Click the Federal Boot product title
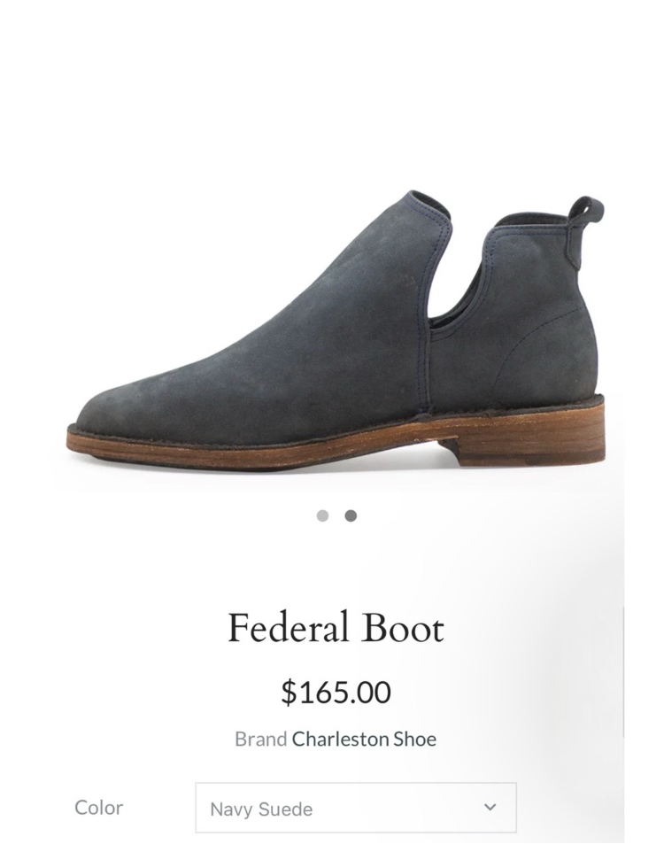Viewport: 664px width, 852px height. [336, 628]
